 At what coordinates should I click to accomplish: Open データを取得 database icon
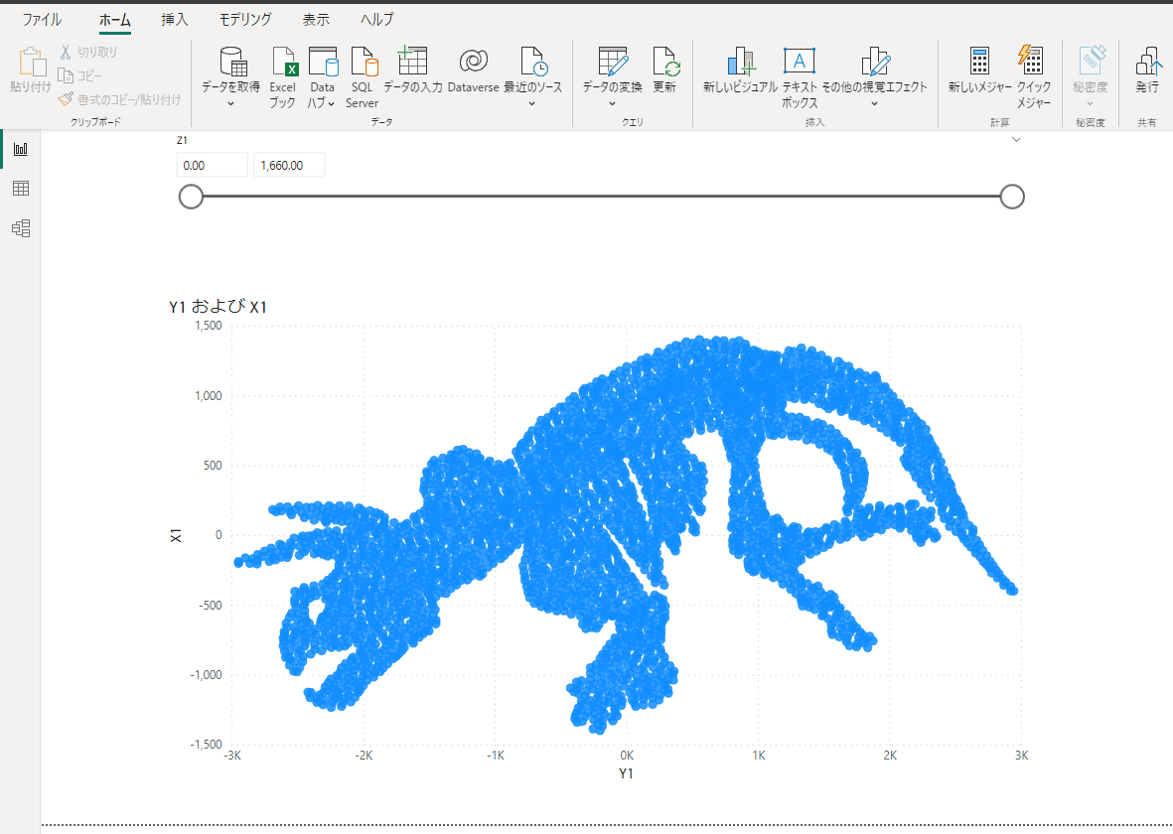232,62
